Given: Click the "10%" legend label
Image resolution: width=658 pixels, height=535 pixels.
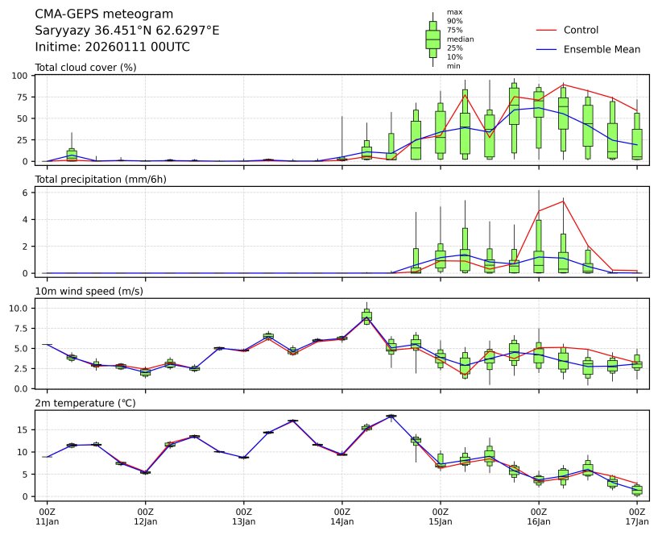Looking at the screenshot, I should tap(454, 57).
